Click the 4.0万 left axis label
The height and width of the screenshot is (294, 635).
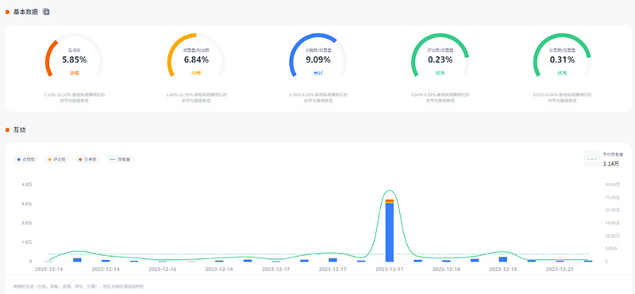click(27, 185)
